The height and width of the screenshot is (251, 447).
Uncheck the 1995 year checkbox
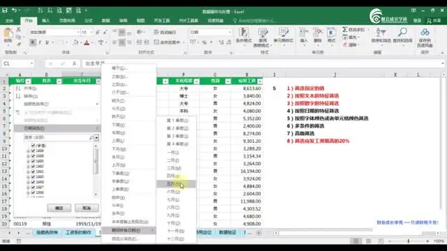coord(33,161)
